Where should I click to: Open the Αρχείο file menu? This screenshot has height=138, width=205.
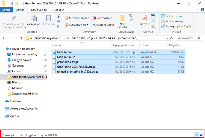(6, 10)
